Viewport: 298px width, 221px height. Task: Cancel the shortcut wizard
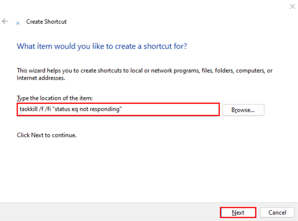(278, 212)
